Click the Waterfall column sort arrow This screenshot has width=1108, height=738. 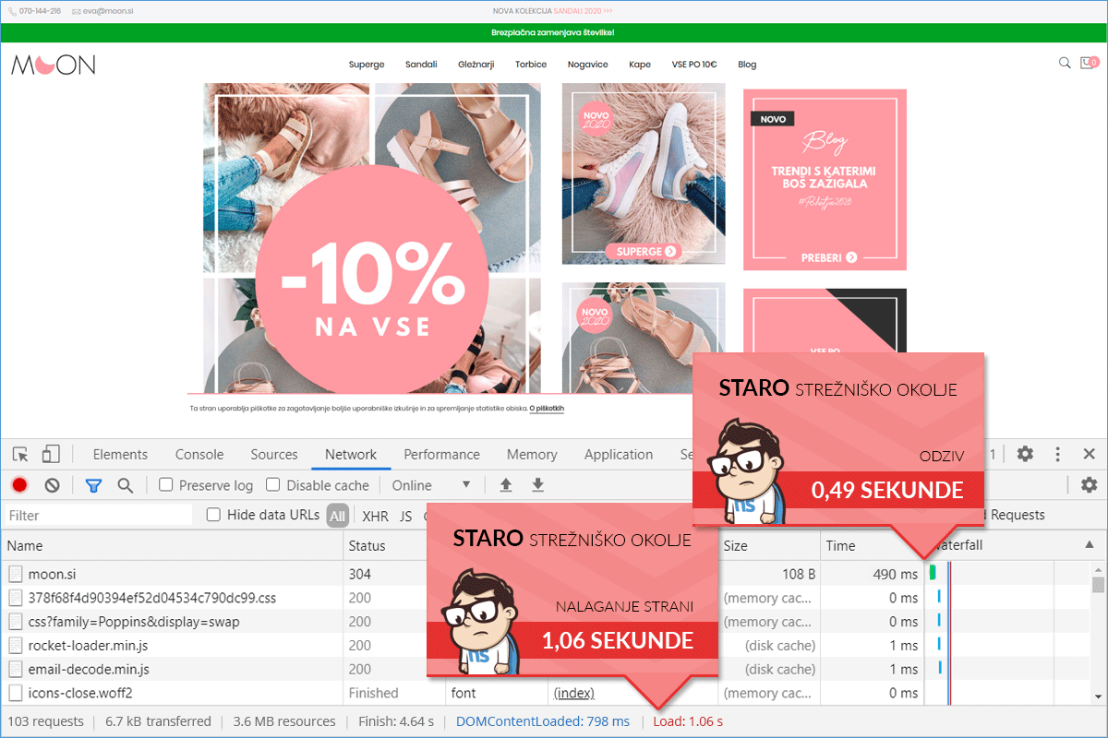point(1089,545)
